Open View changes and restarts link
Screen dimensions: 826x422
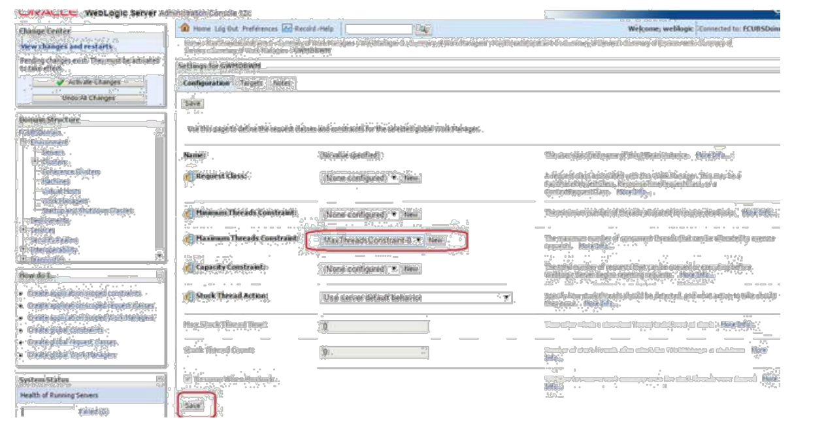click(67, 46)
